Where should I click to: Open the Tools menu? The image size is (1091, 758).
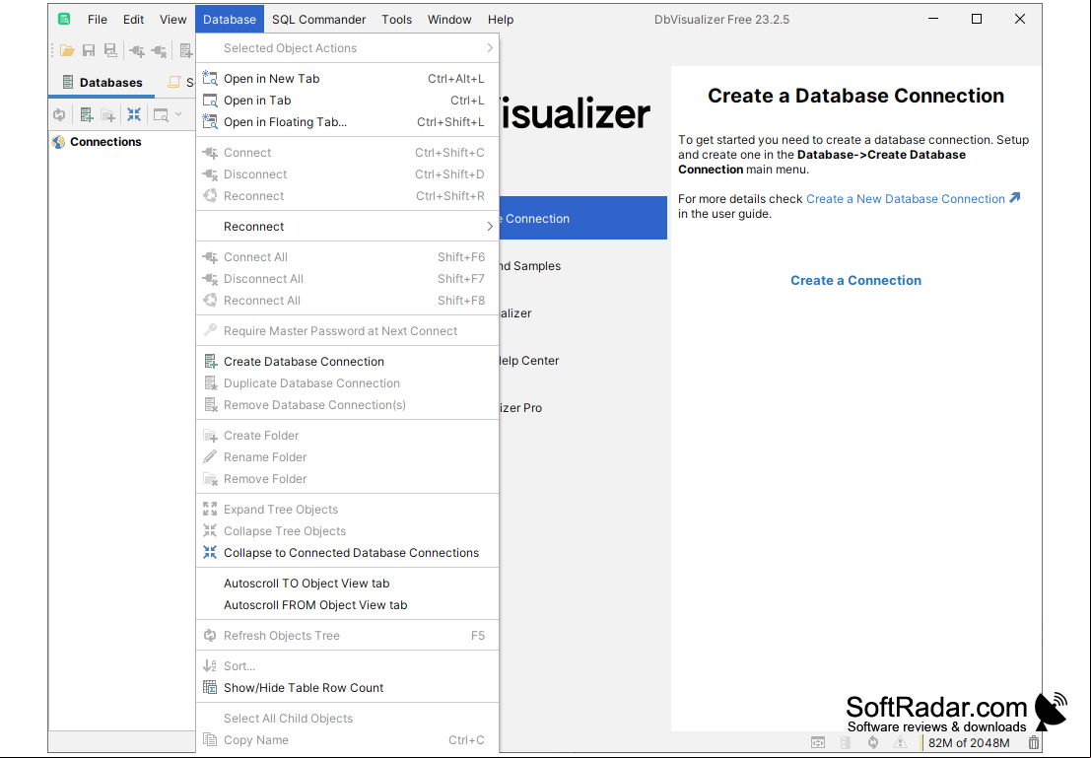point(396,20)
